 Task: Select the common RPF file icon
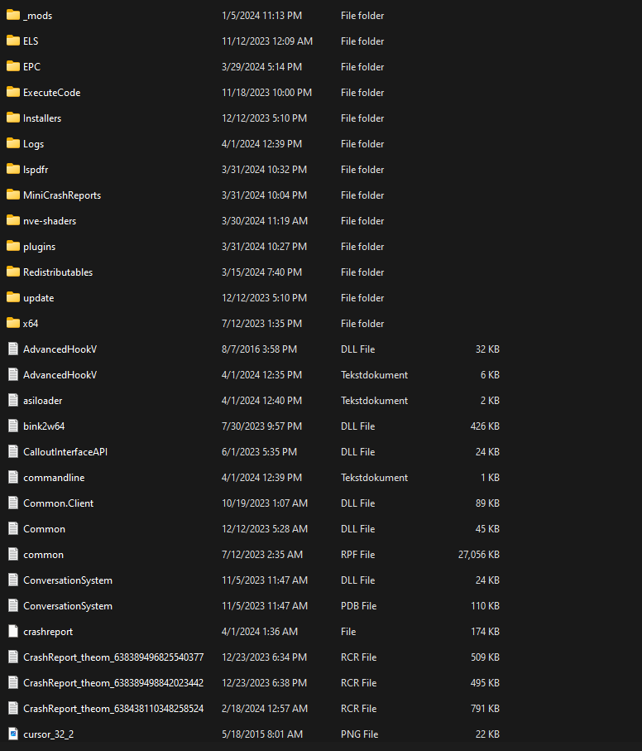(13, 555)
